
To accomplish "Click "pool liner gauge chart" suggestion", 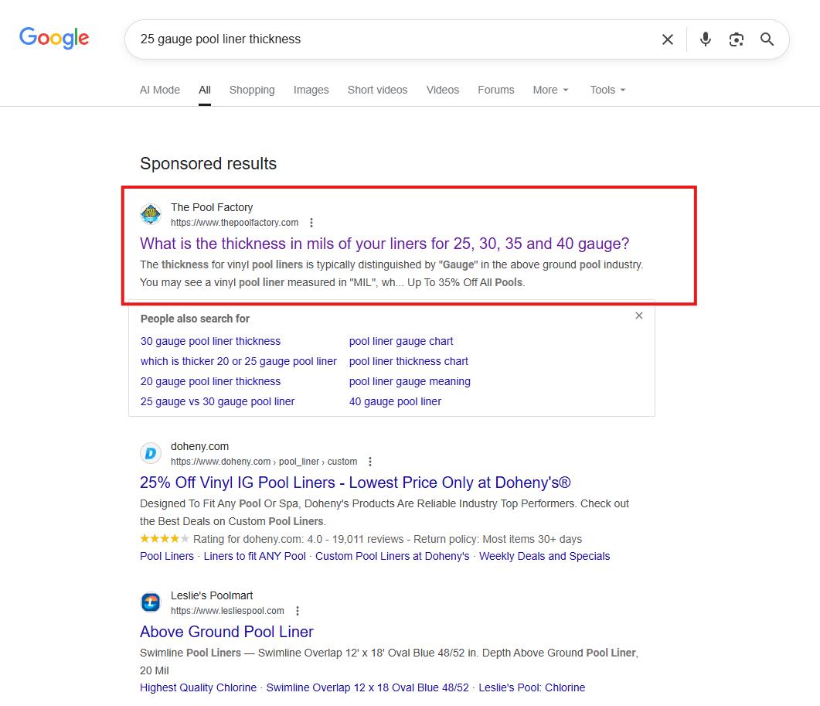I will (x=400, y=341).
